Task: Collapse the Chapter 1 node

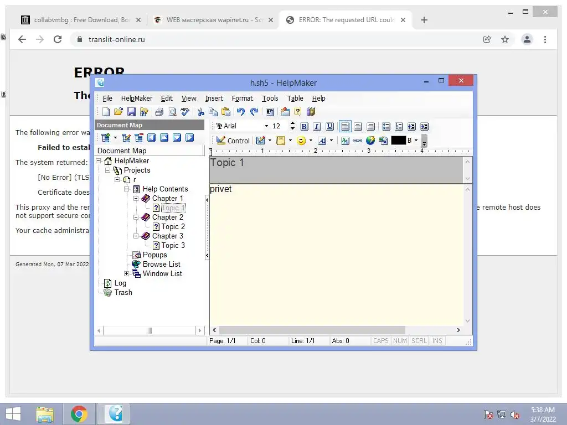Action: (136, 199)
